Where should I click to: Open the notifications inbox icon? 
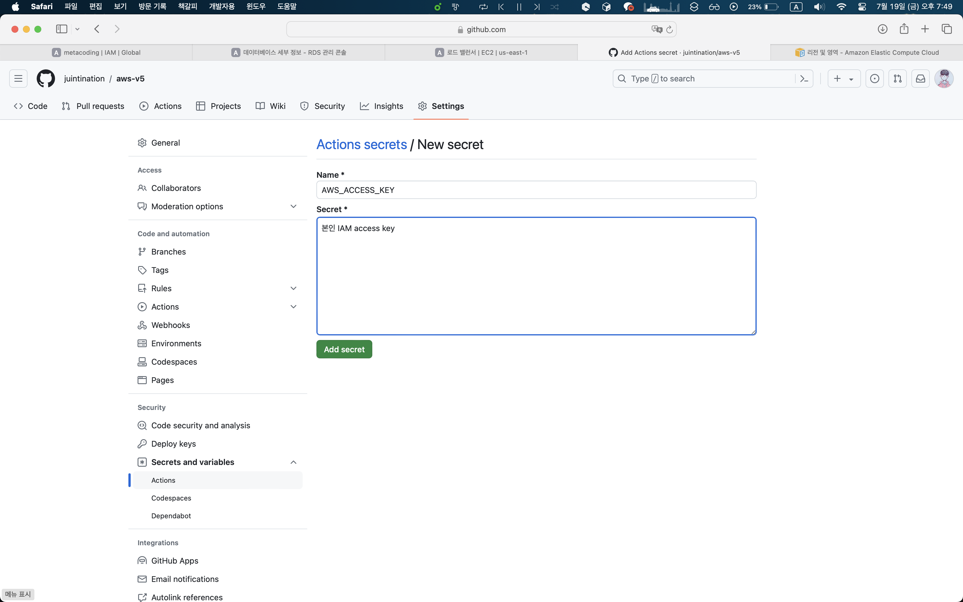[920, 79]
